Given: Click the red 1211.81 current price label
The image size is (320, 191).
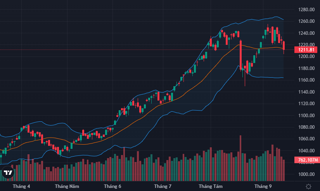Looking at the screenshot, I should [306, 50].
